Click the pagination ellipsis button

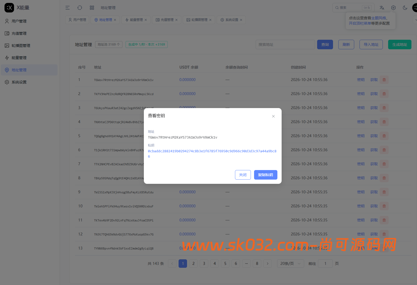coord(246,264)
